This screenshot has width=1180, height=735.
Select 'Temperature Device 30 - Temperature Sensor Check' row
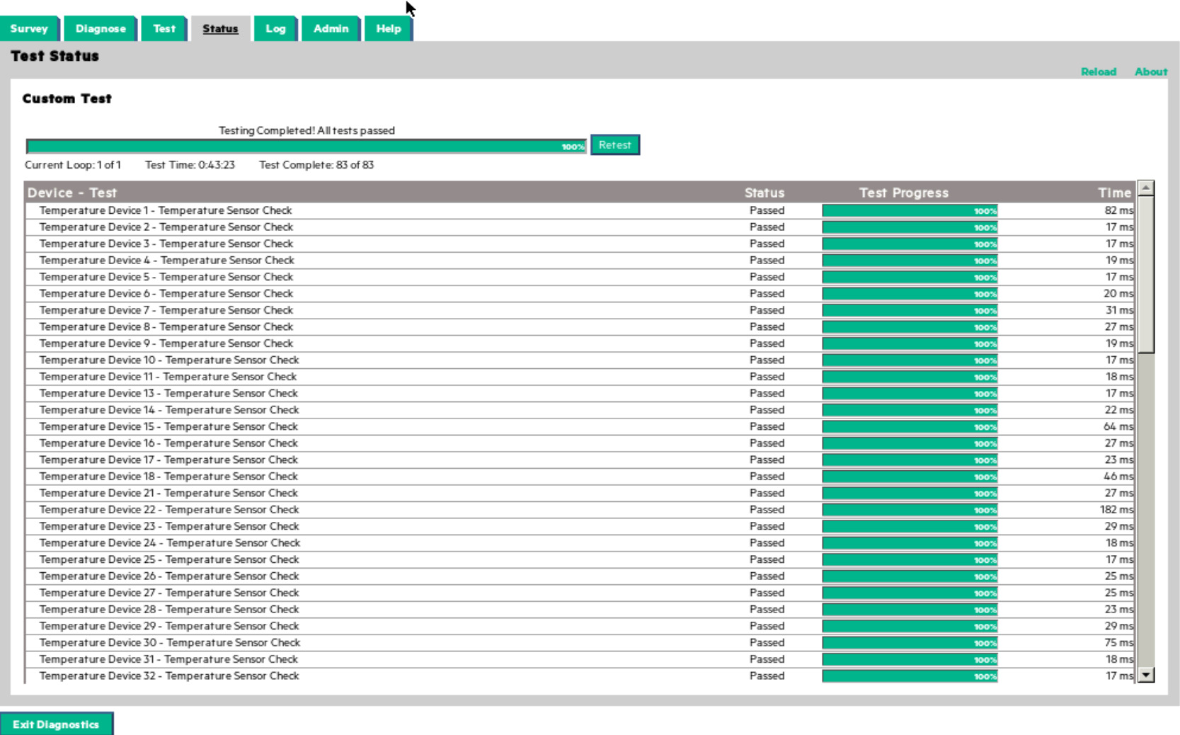[580, 643]
